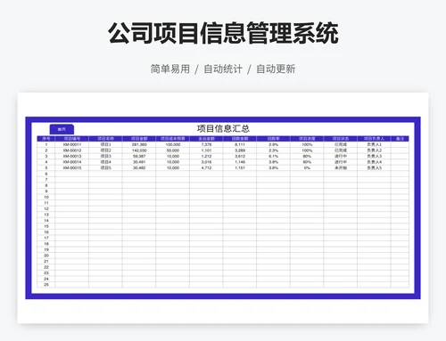Image resolution: width=446 pixels, height=341 pixels.
Task: Click project name cell 项目4
Action: [105, 162]
